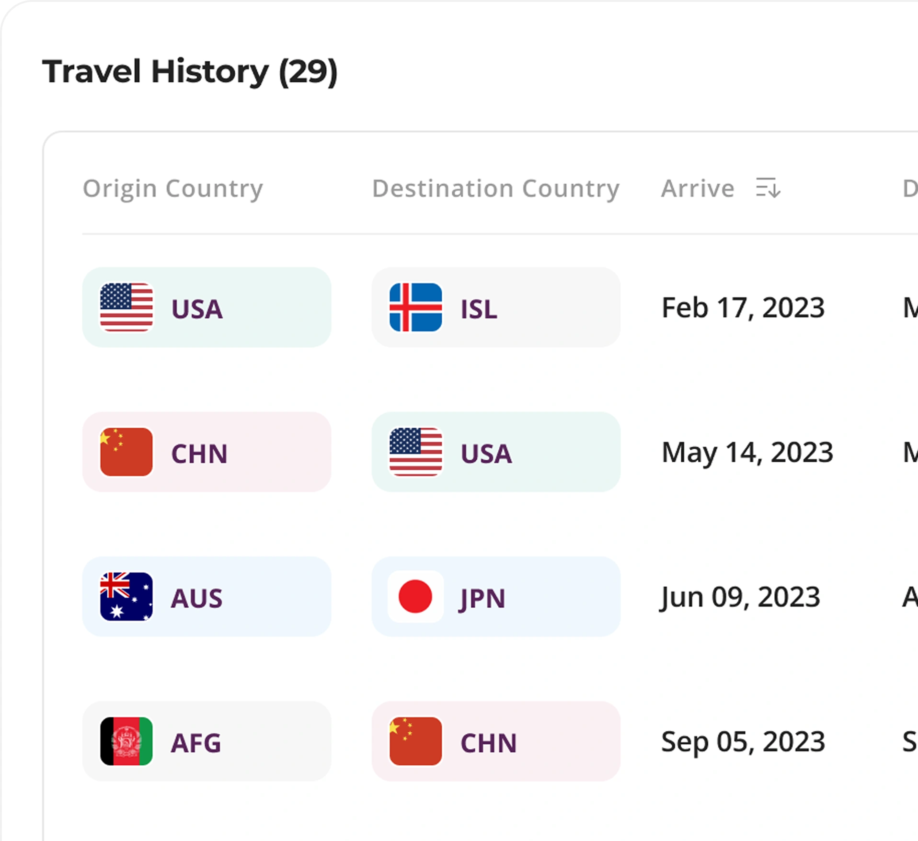Viewport: 918px width, 841px height.
Task: Click the Jun 09, 2023 arrival date
Action: click(x=741, y=597)
